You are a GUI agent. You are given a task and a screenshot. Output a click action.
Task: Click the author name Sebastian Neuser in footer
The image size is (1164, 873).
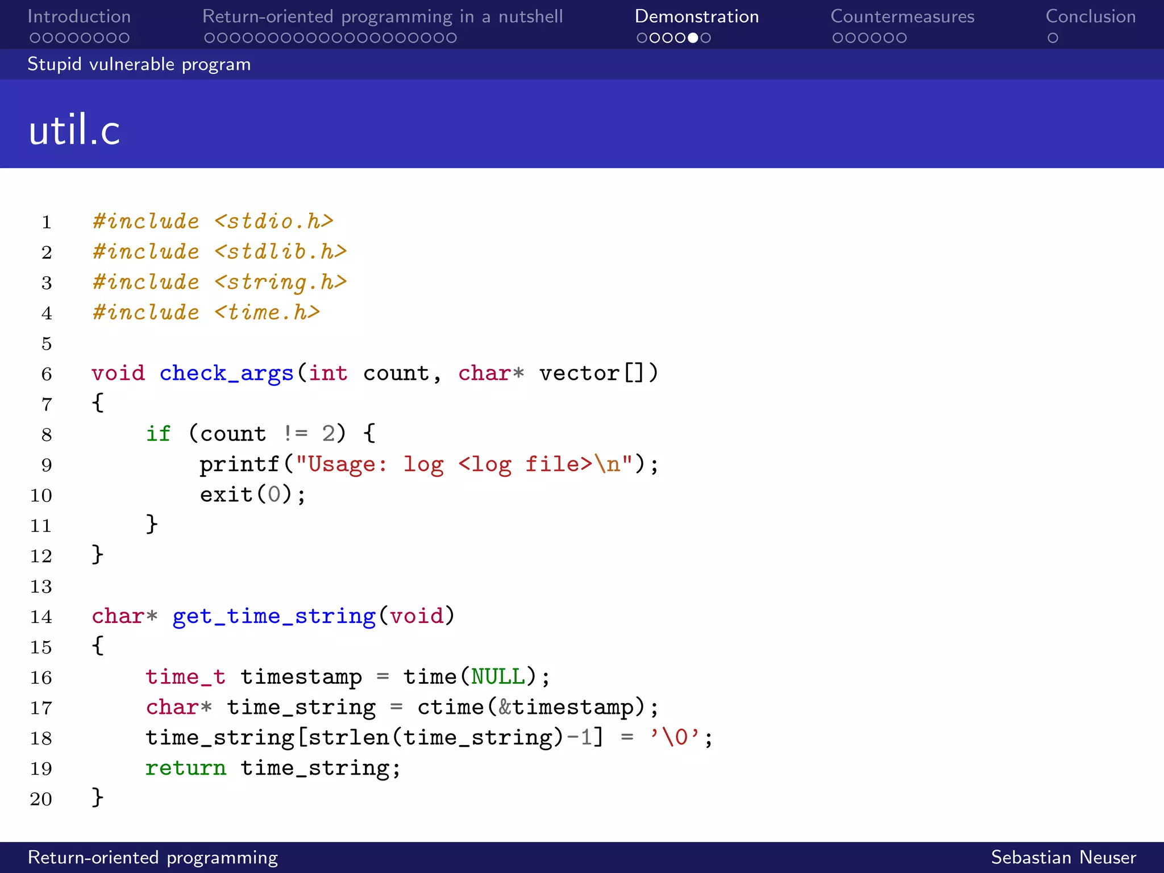click(x=1063, y=857)
